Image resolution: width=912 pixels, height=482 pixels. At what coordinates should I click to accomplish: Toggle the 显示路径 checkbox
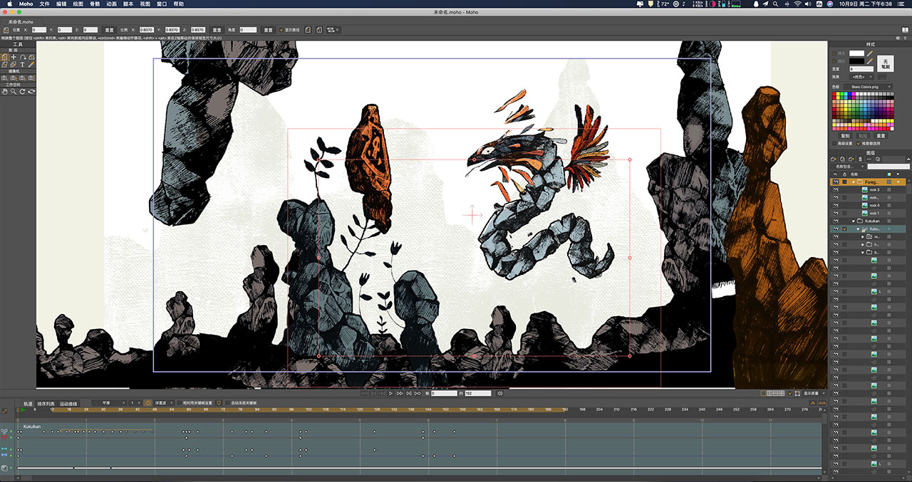tap(281, 30)
